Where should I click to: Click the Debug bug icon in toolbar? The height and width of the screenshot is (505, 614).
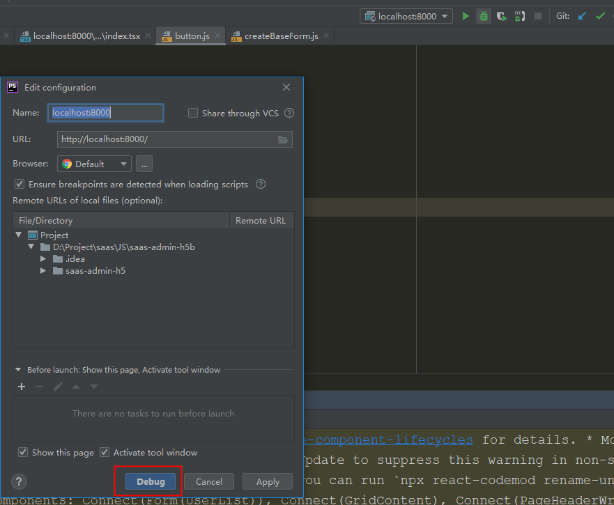click(x=484, y=16)
